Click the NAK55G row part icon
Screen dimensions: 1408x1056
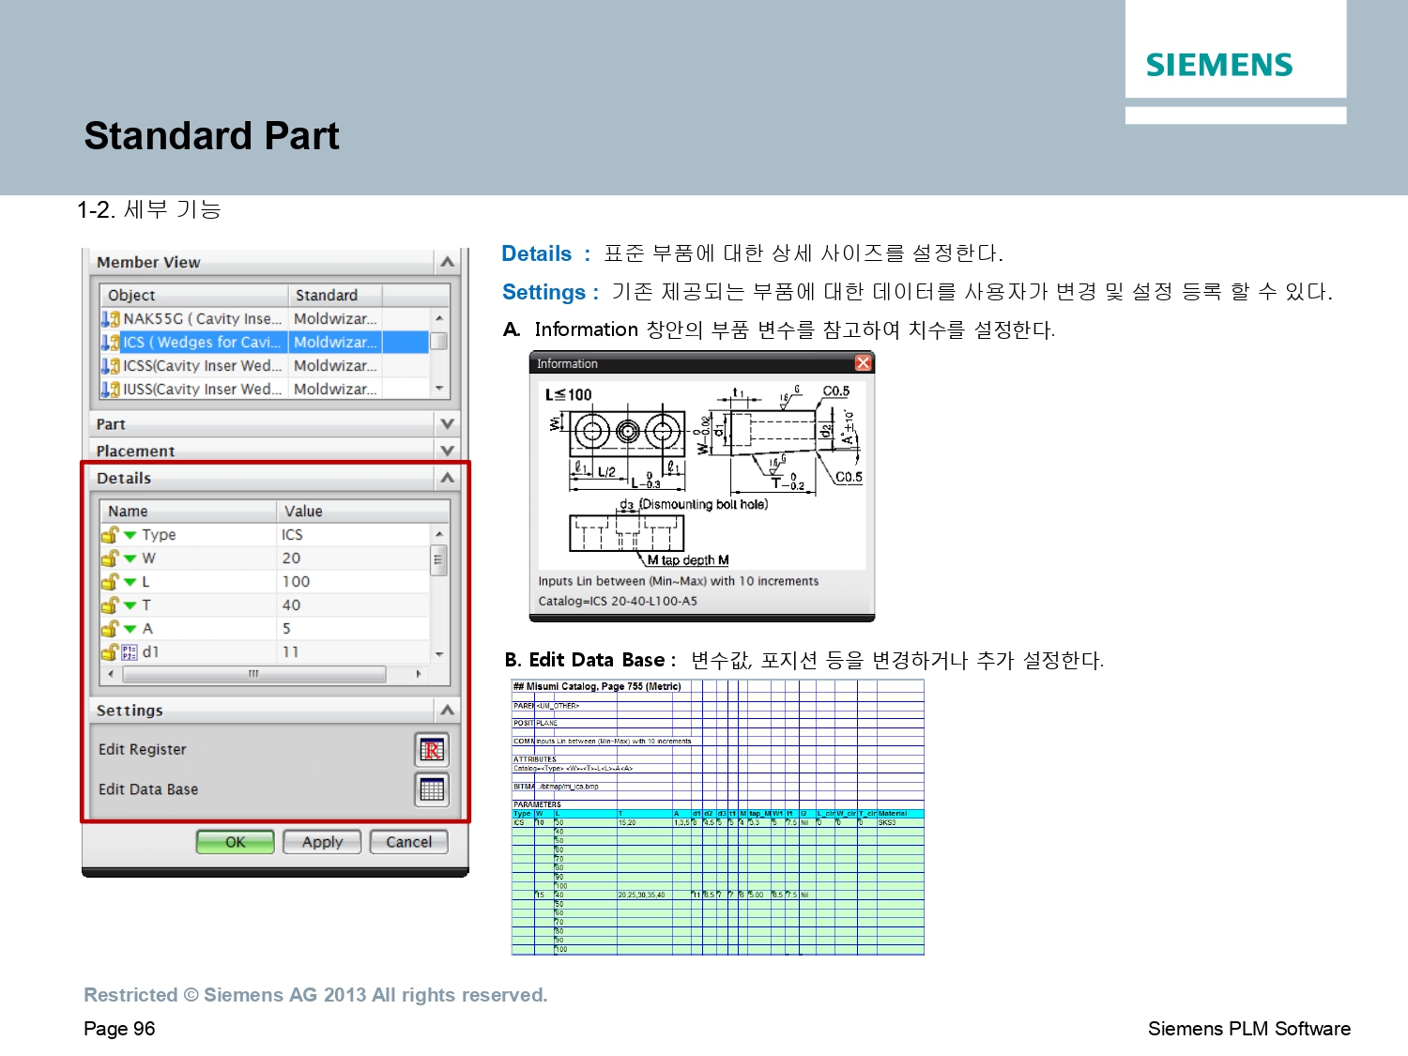click(x=111, y=319)
